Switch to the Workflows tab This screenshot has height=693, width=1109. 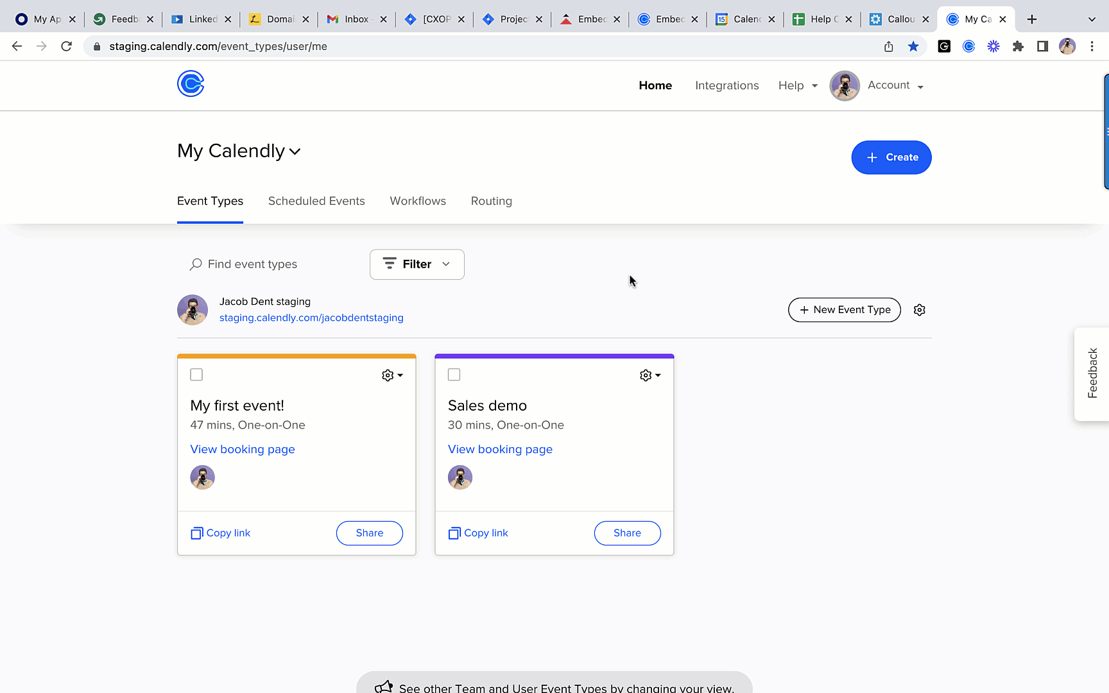point(418,201)
